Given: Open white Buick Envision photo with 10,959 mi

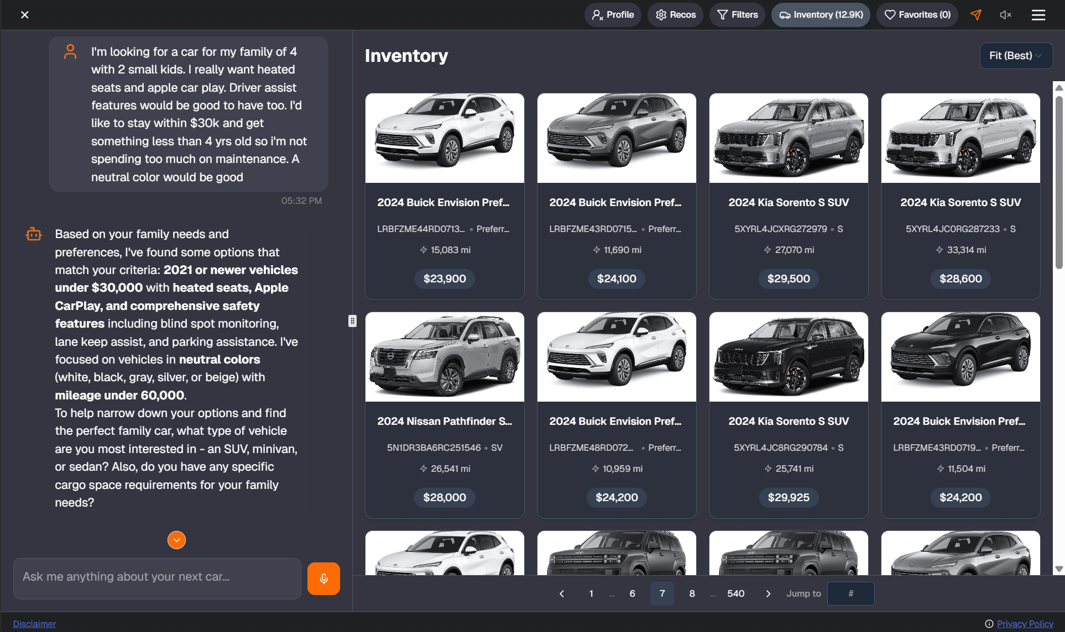Looking at the screenshot, I should click(617, 357).
